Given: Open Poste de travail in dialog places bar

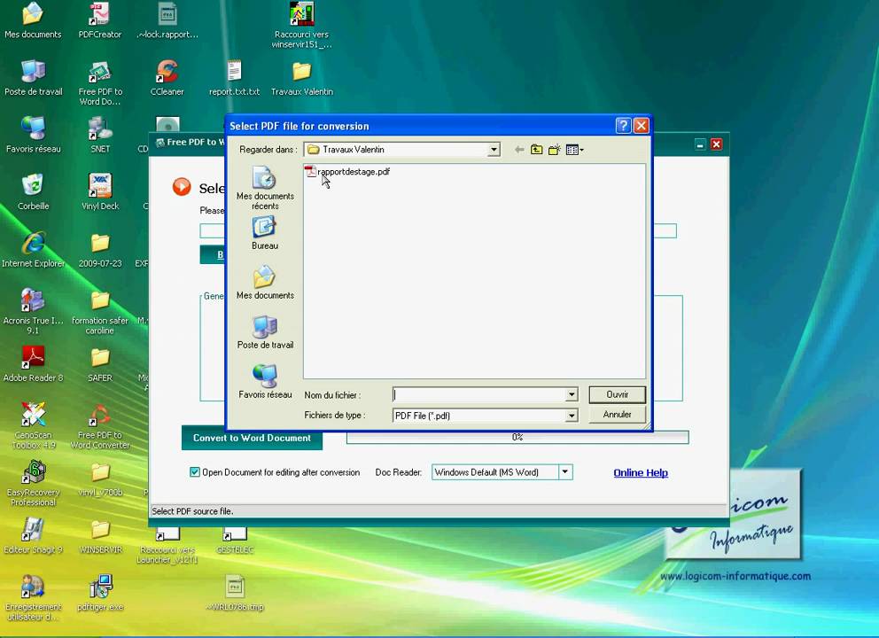Looking at the screenshot, I should (x=265, y=332).
